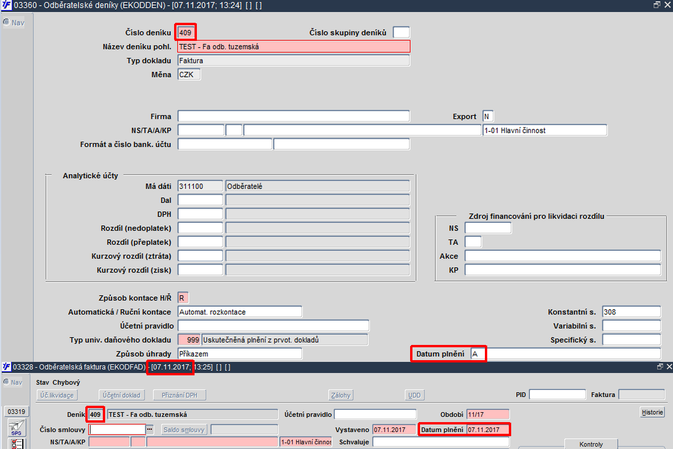The image size is (673, 449).
Task: Click the app logo icon of window 03360
Action: [x=6, y=5]
